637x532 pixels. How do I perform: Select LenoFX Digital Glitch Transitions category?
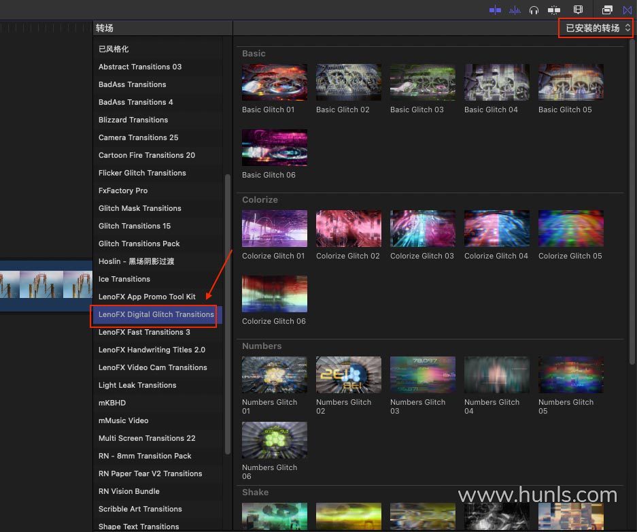(x=156, y=314)
